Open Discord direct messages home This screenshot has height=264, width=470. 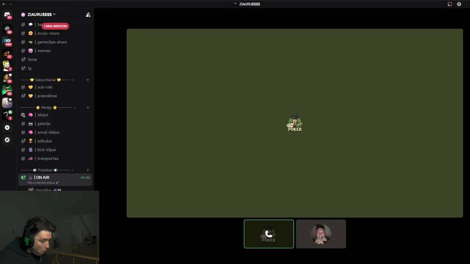coord(7,15)
